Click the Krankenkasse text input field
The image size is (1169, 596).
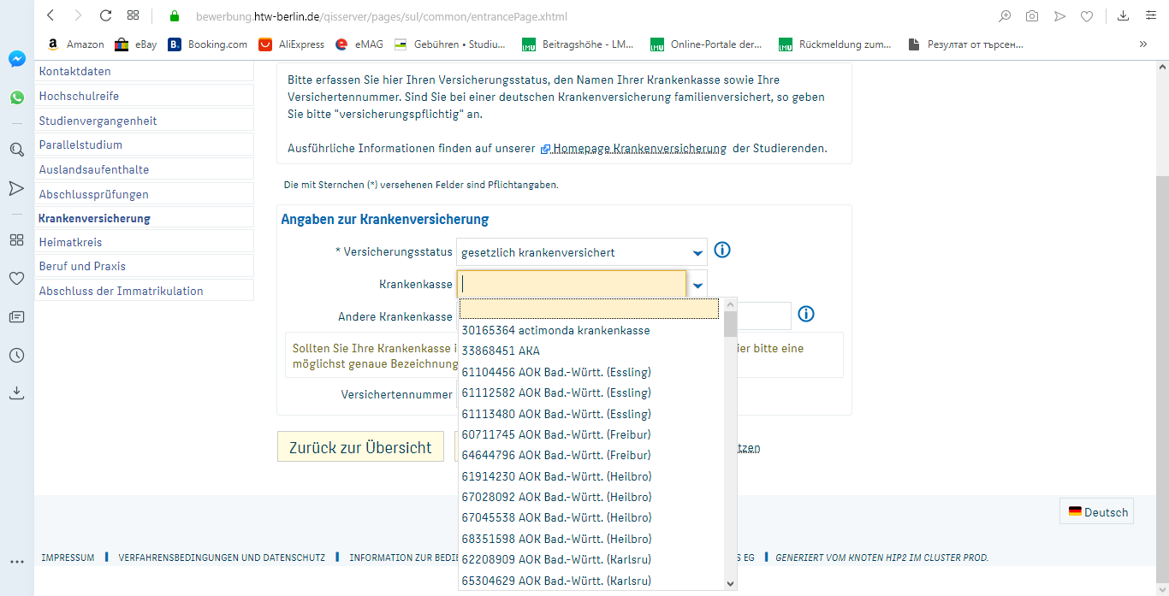[x=572, y=284]
